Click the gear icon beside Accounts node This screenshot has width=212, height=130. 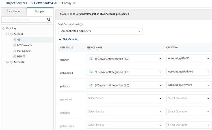click(x=11, y=62)
